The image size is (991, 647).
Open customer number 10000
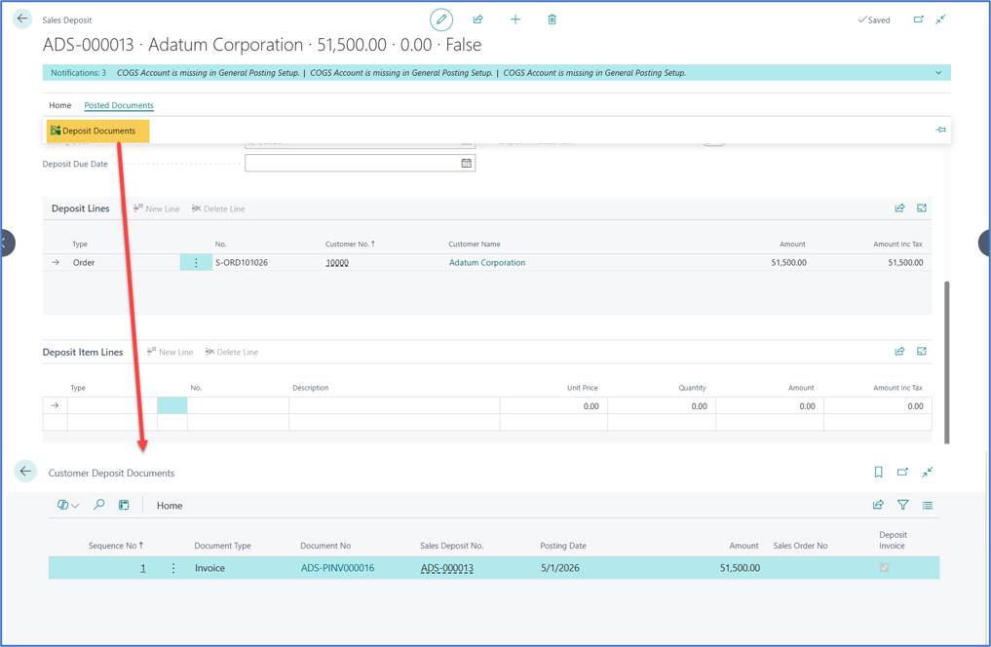(x=337, y=263)
